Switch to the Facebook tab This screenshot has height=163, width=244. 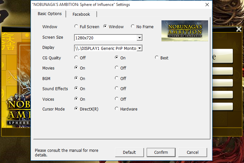pyautogui.click(x=81, y=14)
